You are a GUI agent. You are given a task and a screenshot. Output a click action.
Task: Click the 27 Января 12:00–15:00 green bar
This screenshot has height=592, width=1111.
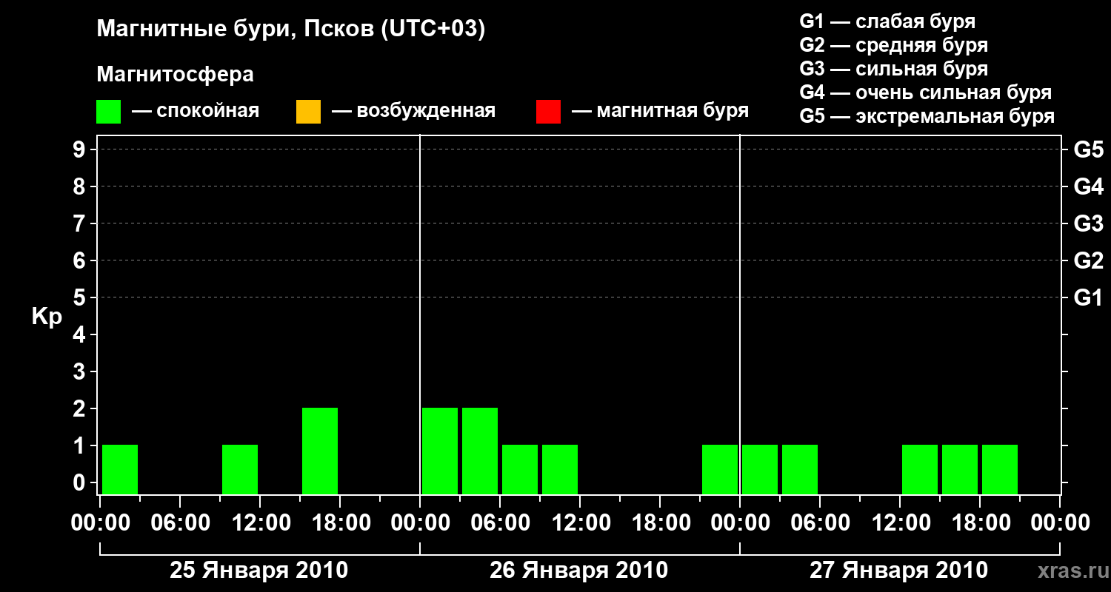[920, 469]
